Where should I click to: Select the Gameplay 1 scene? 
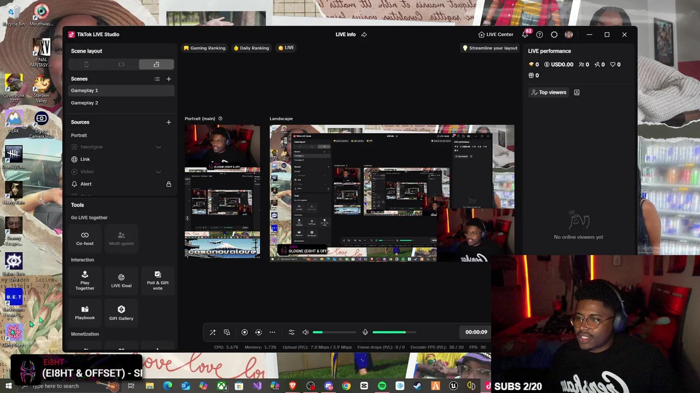[x=121, y=91]
